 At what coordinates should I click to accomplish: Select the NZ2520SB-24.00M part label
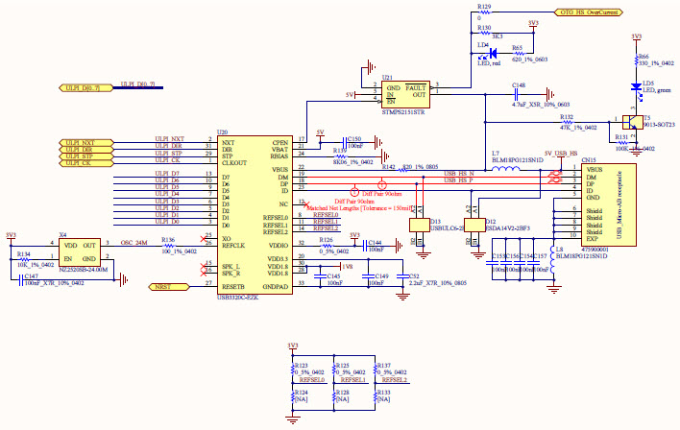coord(83,270)
